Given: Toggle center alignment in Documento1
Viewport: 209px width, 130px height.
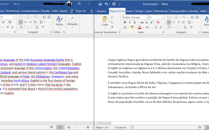Looking at the screenshot, I should [26, 22].
